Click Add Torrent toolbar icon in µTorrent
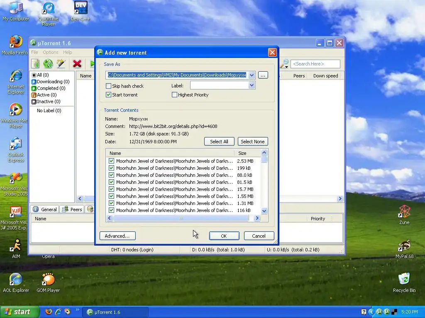 click(36, 64)
